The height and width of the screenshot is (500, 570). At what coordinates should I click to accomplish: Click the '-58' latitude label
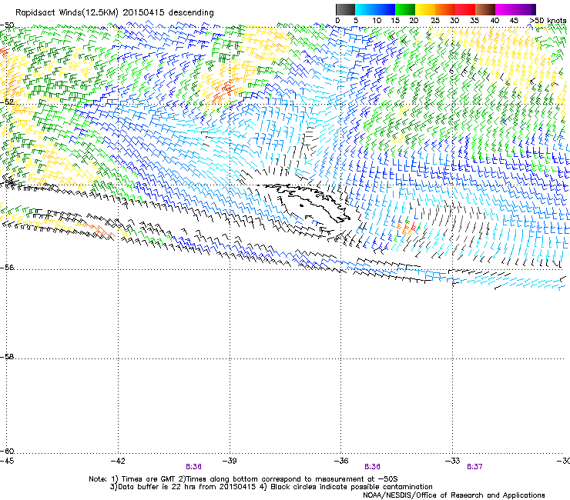(7, 357)
